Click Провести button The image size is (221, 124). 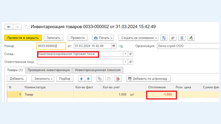click(78, 38)
